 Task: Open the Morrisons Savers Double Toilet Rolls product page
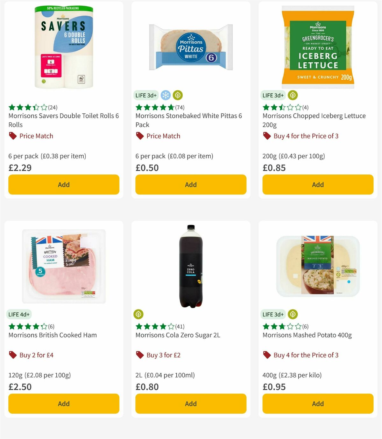pos(63,120)
